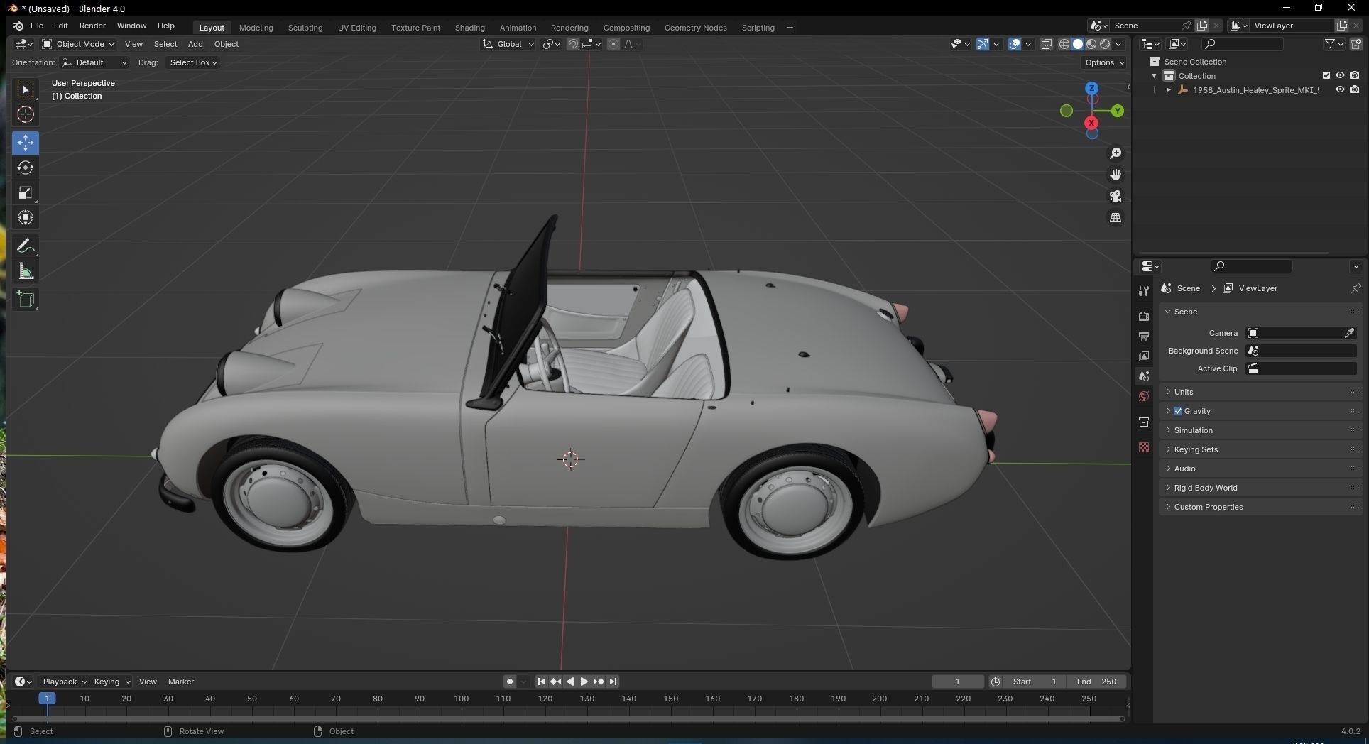Open the Object Mode dropdown

(78, 44)
